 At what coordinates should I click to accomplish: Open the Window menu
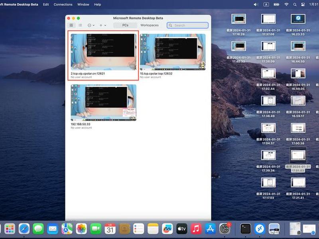click(x=83, y=4)
